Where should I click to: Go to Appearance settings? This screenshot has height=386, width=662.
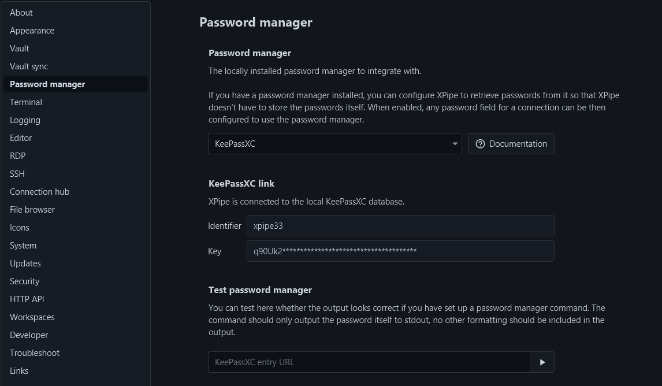[75, 31]
